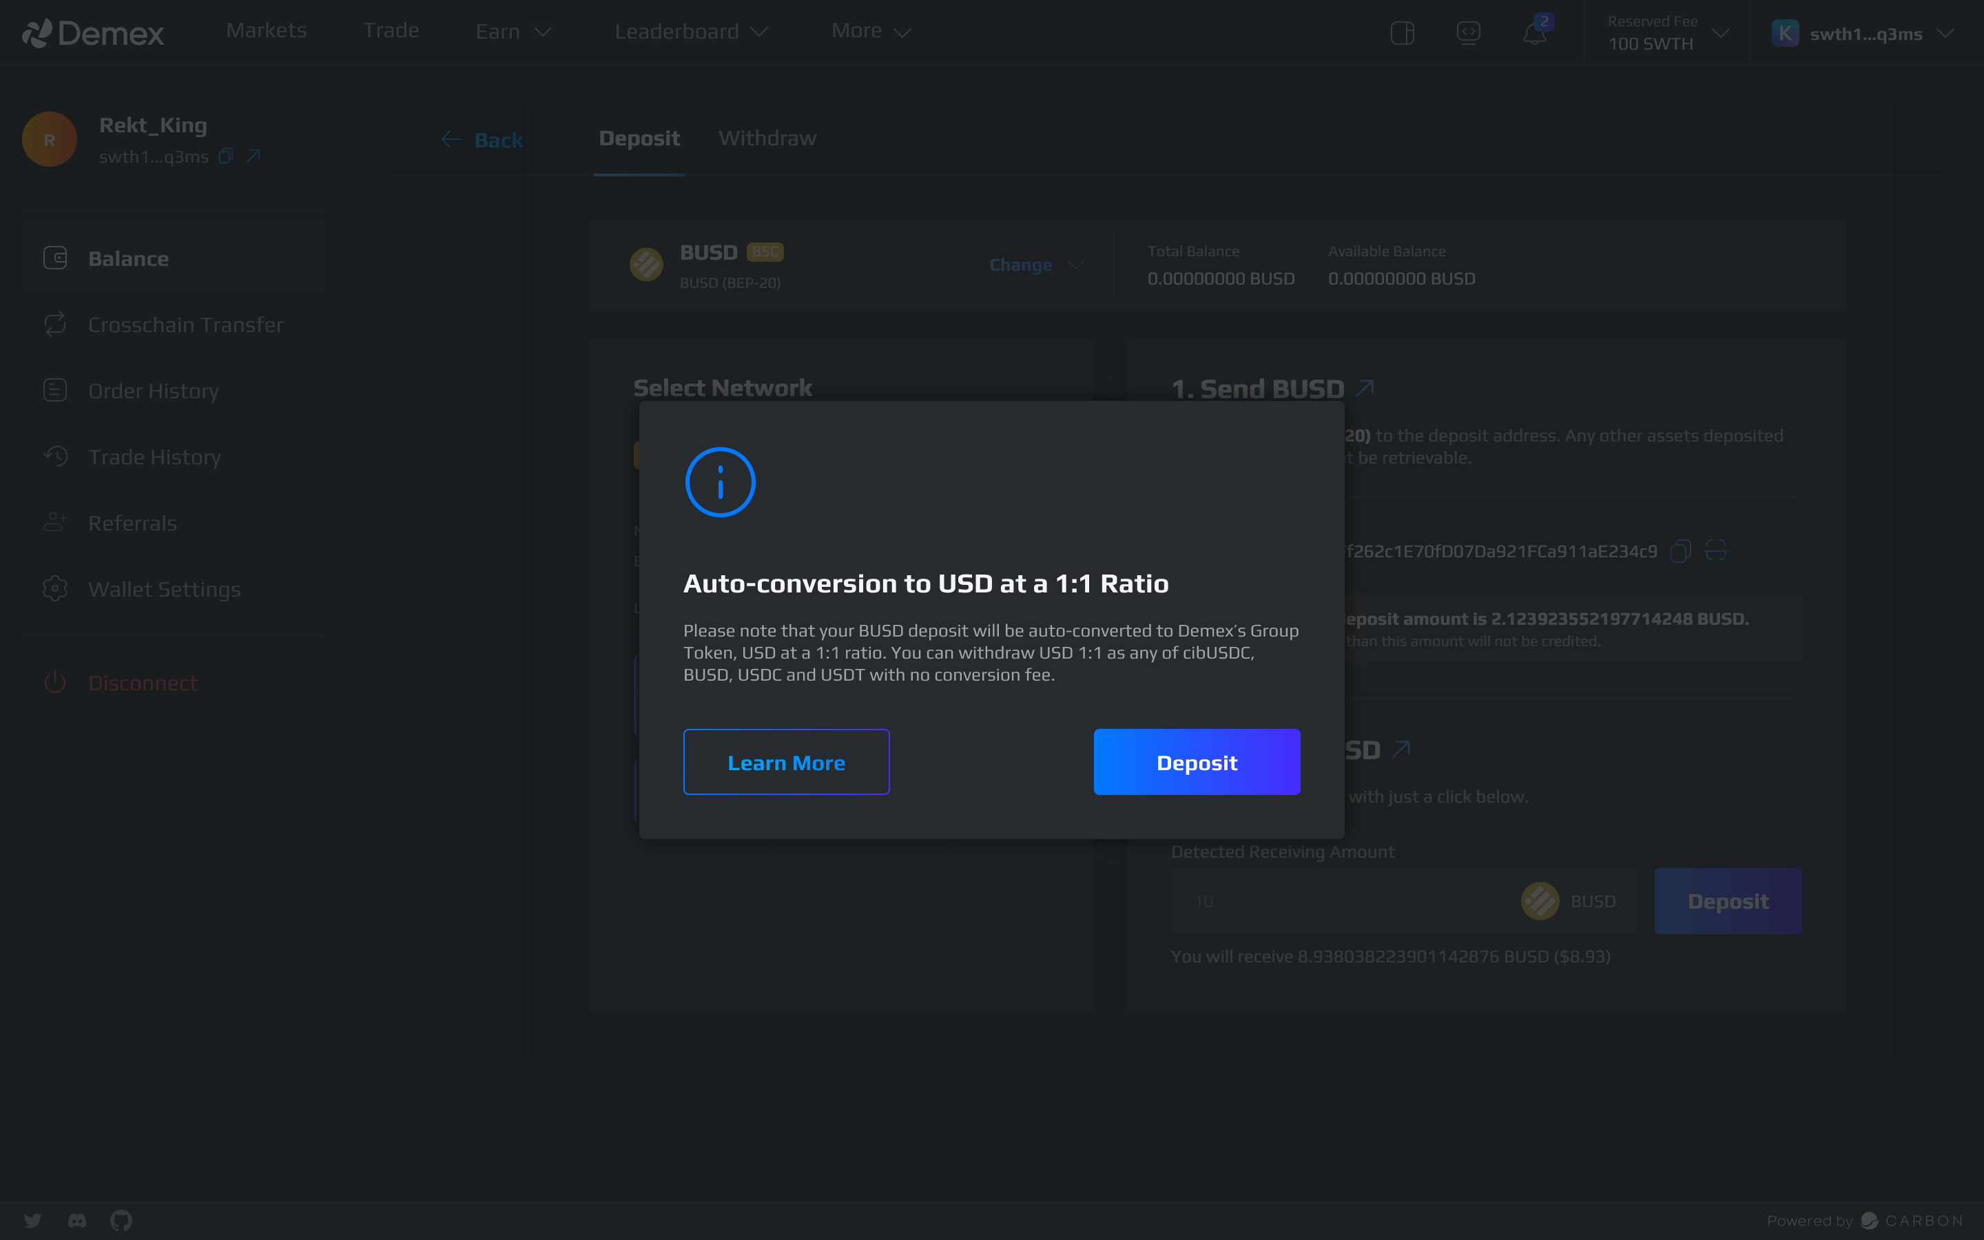
Task: Open the Discord link in footer
Action: [x=77, y=1220]
